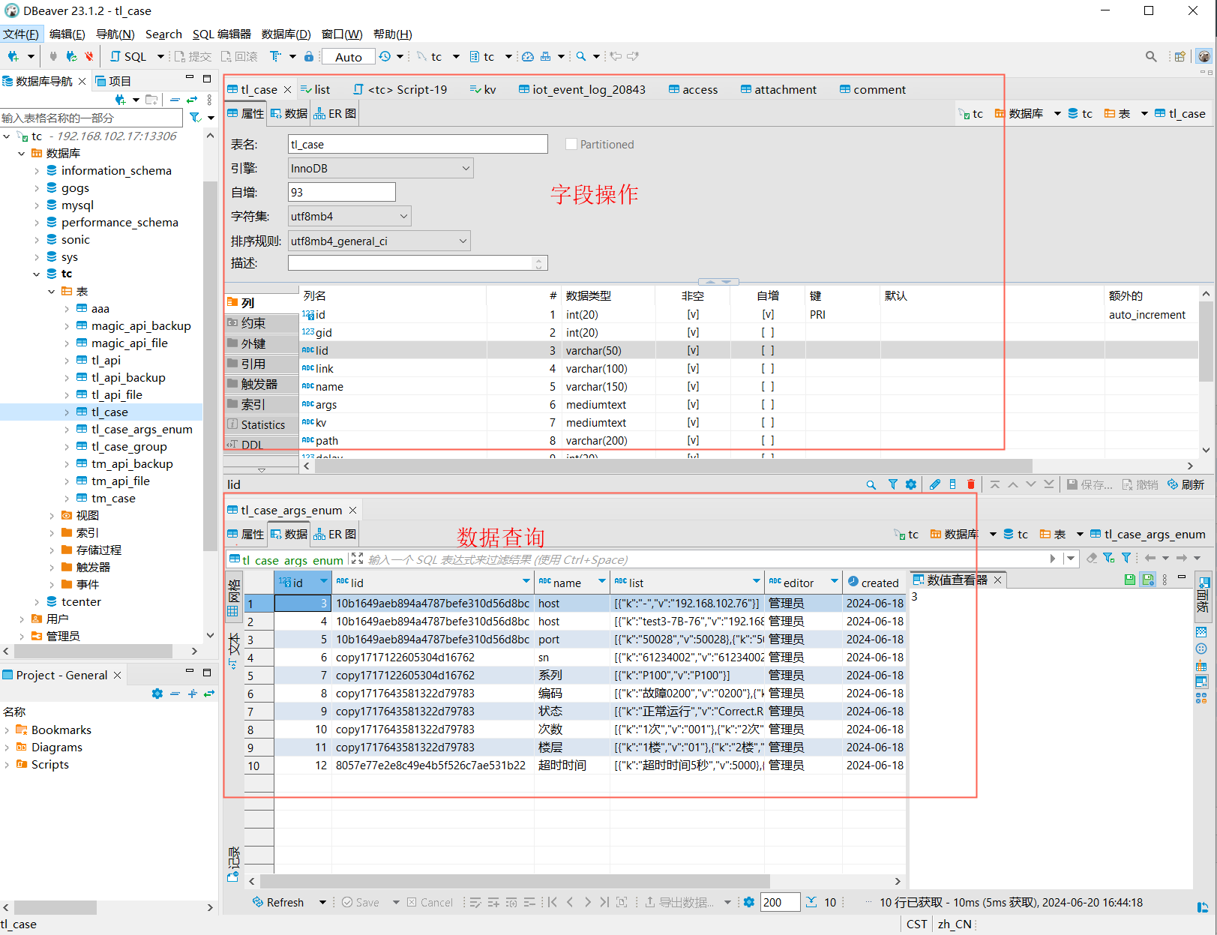Click the reconnect plug icon in toolbar

[71, 56]
